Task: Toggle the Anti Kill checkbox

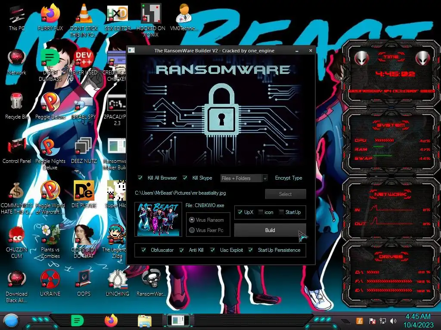Action: tap(181, 250)
